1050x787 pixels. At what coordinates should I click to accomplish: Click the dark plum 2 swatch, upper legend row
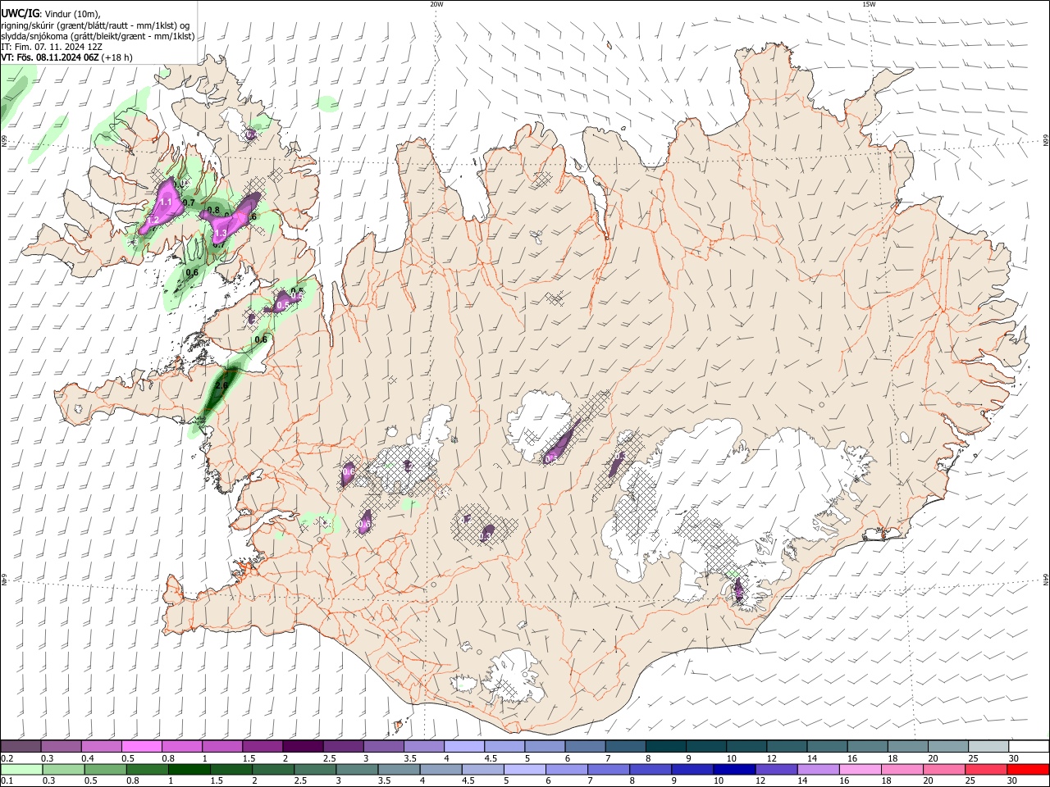coord(302,747)
